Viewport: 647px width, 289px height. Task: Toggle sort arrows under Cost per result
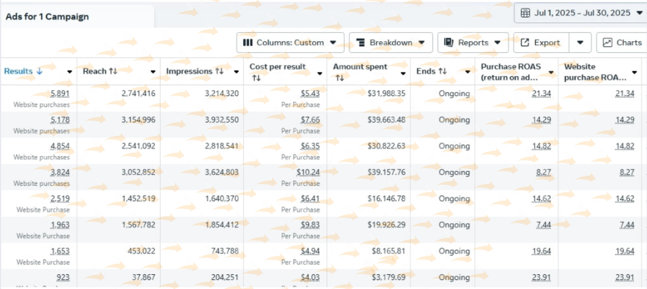tap(256, 78)
